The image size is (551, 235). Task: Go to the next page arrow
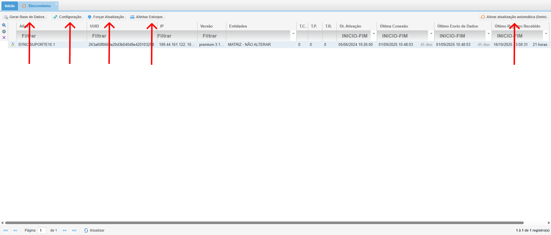(x=65, y=230)
